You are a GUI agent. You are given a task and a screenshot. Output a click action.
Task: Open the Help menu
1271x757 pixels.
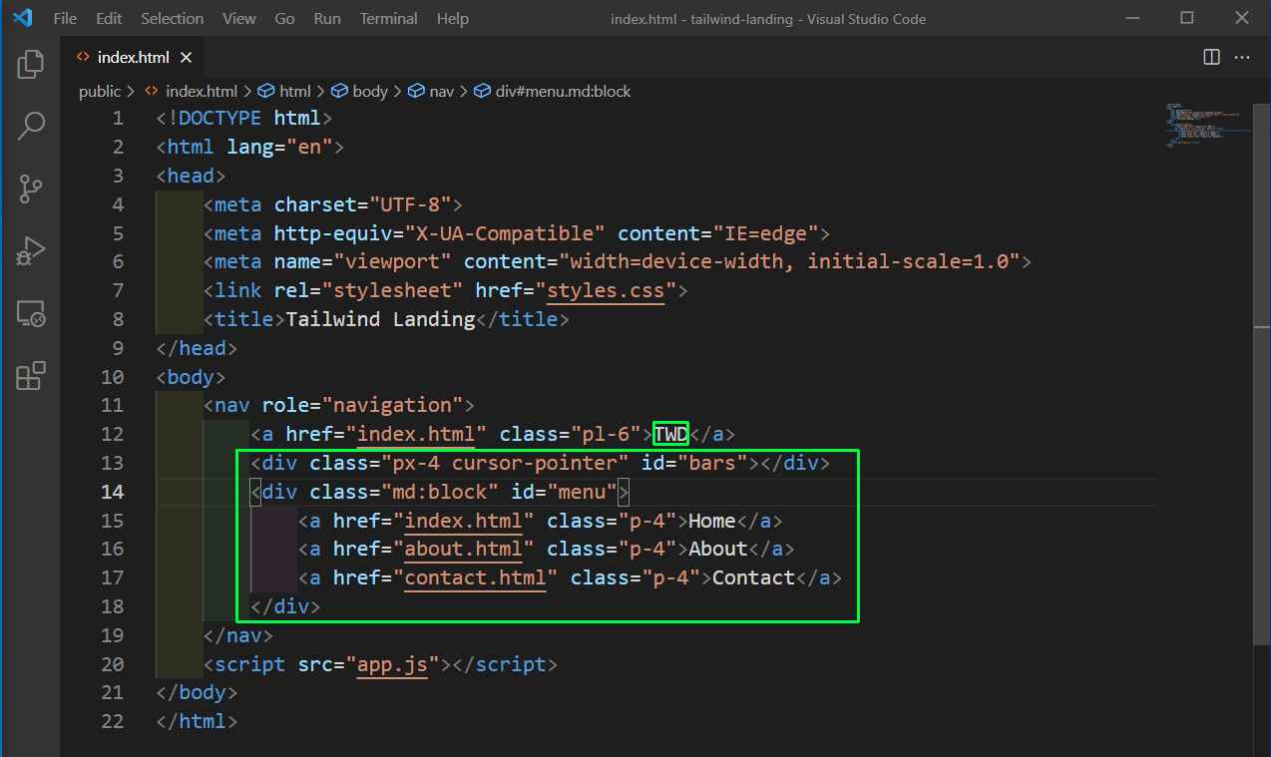(453, 19)
